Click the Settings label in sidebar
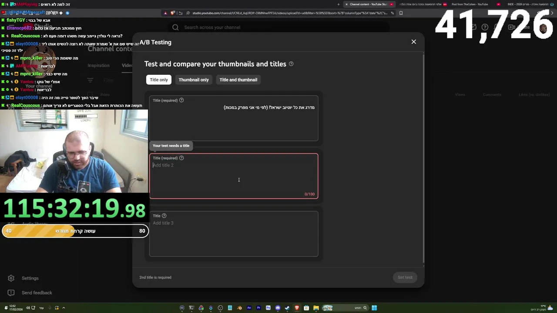 [30, 278]
